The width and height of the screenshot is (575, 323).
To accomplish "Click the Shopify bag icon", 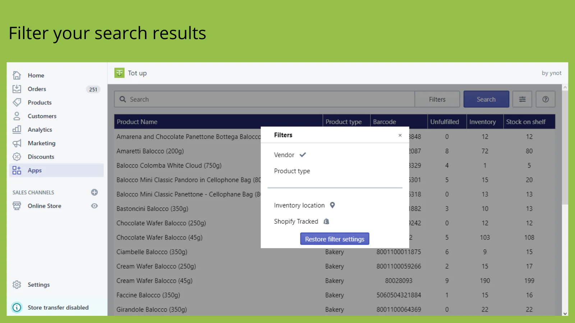I will (326, 221).
